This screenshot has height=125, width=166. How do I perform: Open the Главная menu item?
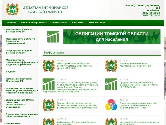(x=11, y=23)
